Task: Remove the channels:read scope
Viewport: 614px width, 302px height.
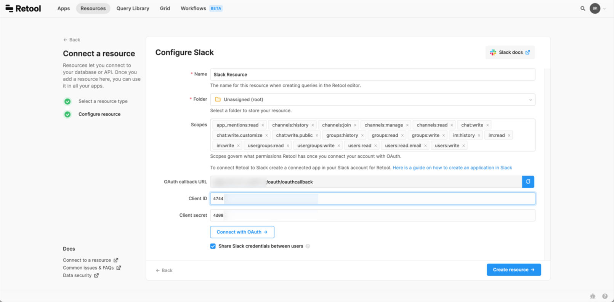Action: click(x=452, y=125)
